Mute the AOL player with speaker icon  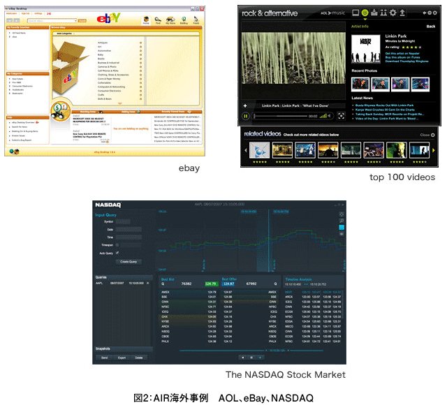329,116
